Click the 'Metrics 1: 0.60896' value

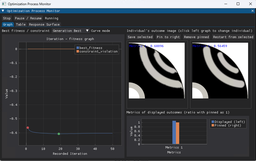[x=146, y=46]
